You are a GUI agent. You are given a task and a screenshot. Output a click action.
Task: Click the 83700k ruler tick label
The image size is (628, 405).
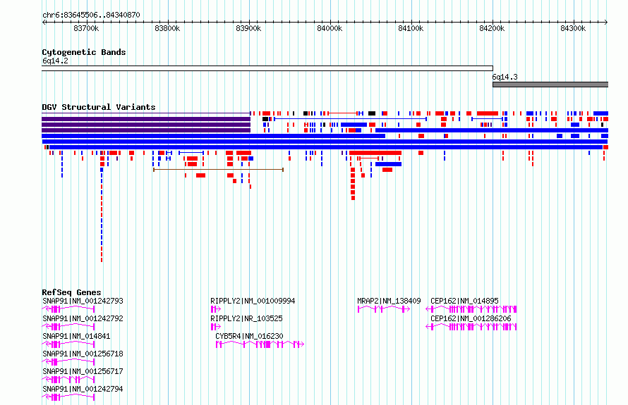(x=86, y=28)
